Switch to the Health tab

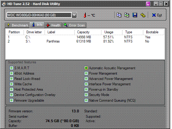(53, 25)
